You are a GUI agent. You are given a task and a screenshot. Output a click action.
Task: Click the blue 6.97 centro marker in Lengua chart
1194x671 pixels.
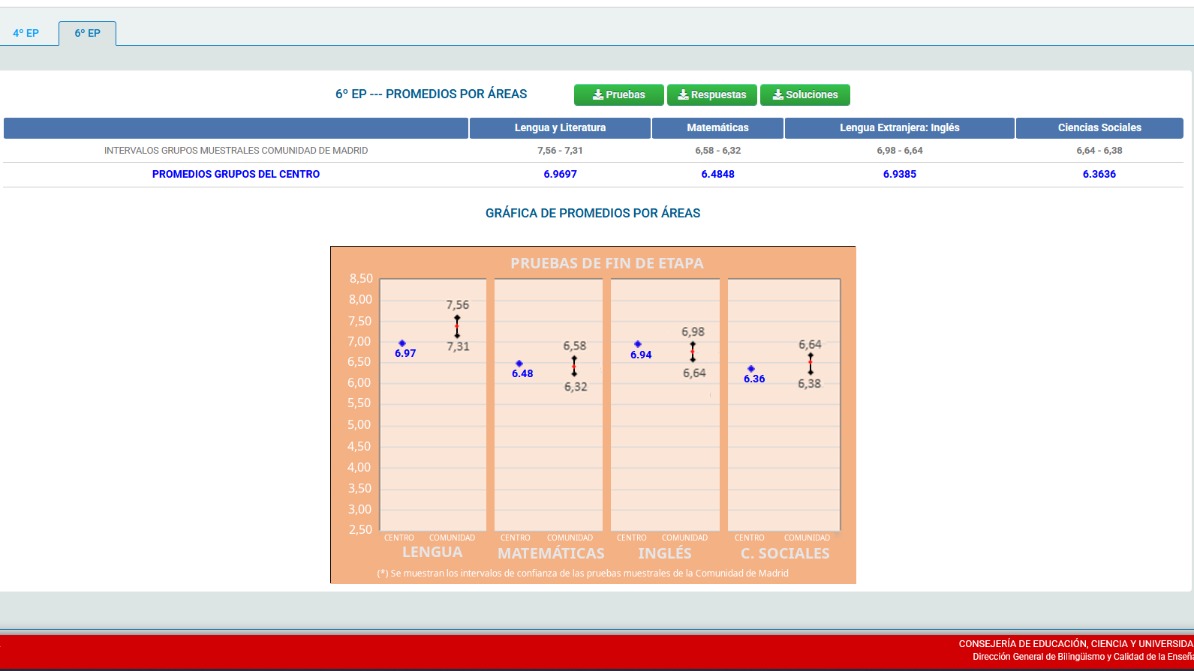(402, 343)
